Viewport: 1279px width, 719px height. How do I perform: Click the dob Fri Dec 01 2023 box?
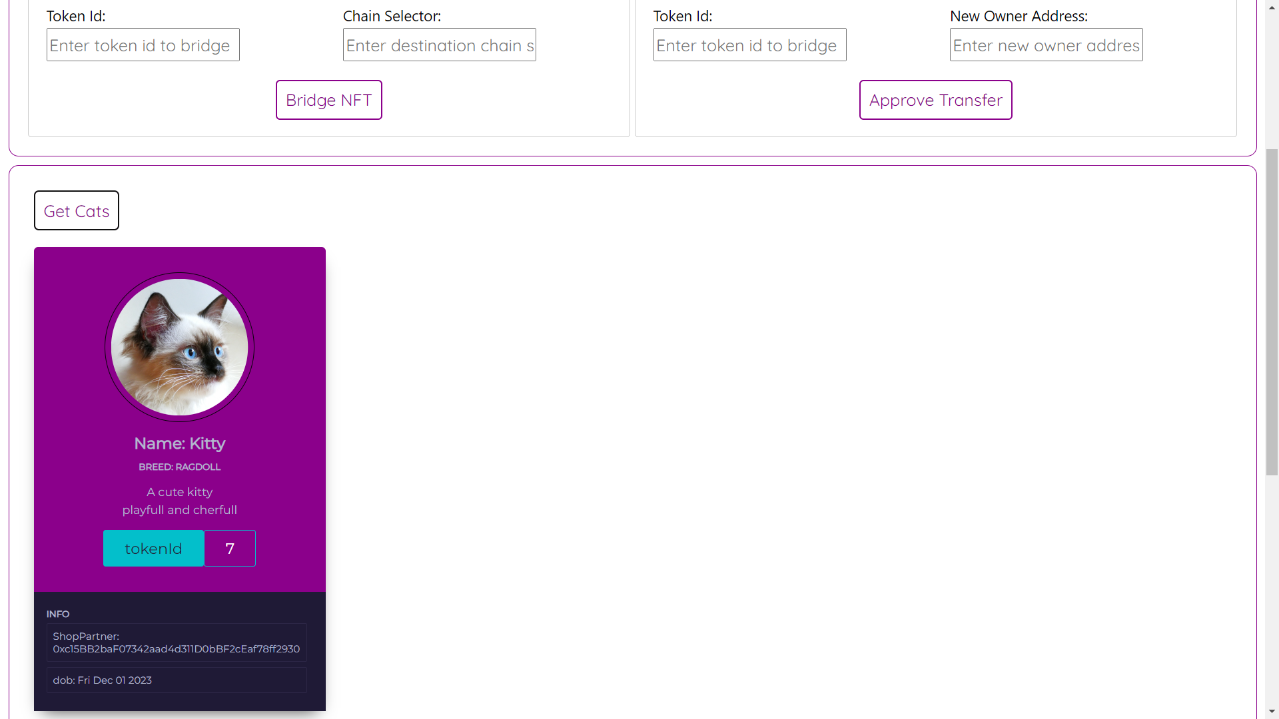177,680
